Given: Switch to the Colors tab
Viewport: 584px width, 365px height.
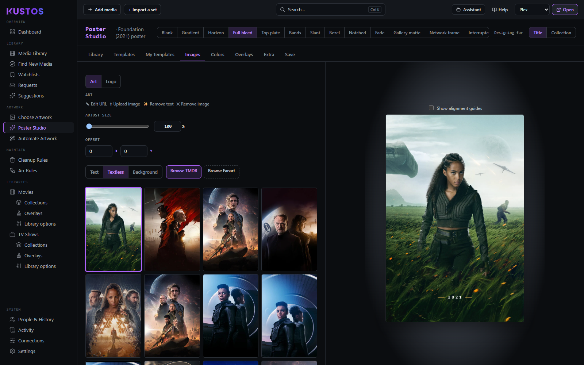Looking at the screenshot, I should point(218,54).
